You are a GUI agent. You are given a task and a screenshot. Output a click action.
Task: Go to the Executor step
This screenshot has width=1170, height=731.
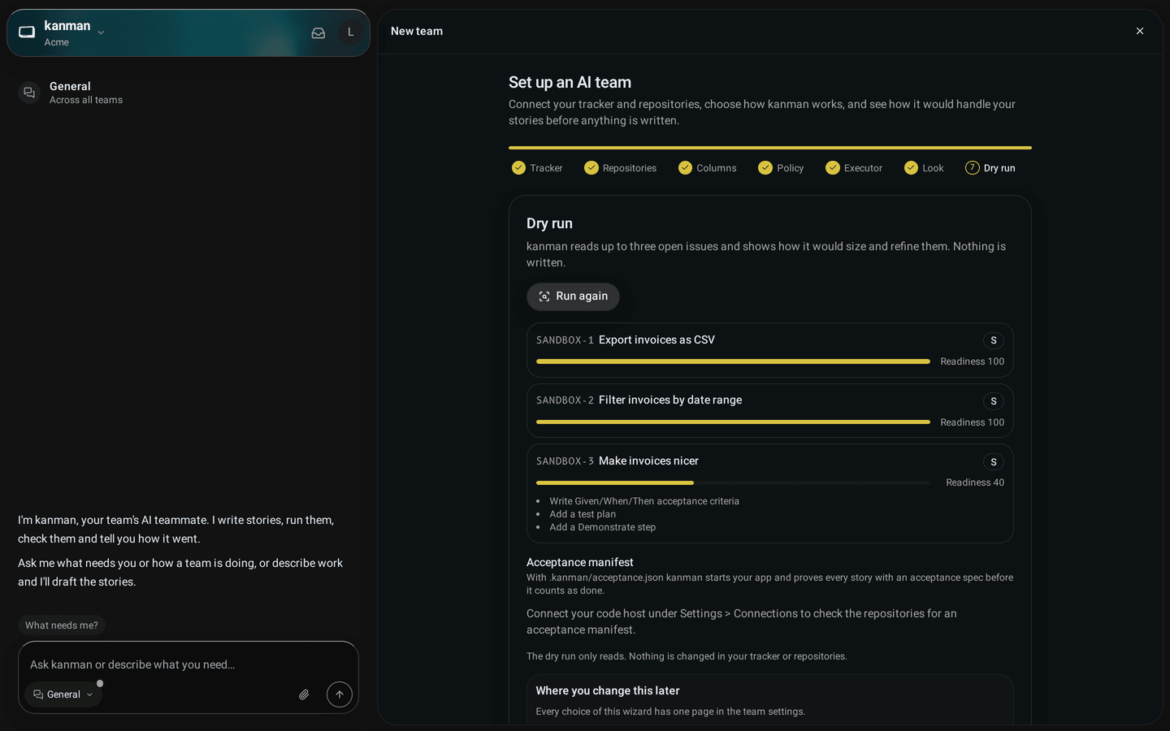pos(854,168)
